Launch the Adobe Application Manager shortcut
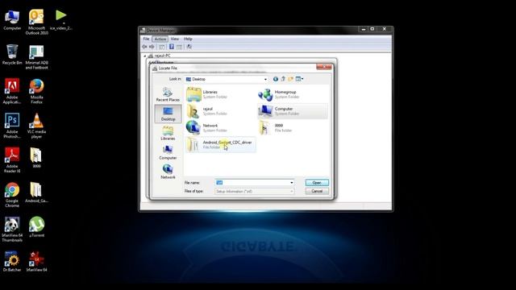 click(12, 91)
